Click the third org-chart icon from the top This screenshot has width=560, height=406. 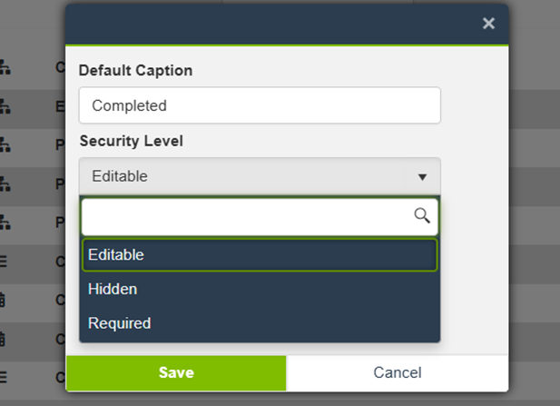click(4, 144)
